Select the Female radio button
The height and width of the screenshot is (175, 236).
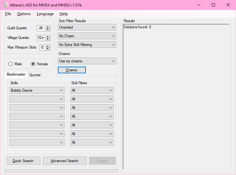pos(39,64)
